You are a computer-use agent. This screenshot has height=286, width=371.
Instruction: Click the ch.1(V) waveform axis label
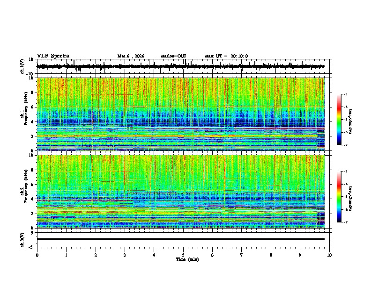click(22, 66)
